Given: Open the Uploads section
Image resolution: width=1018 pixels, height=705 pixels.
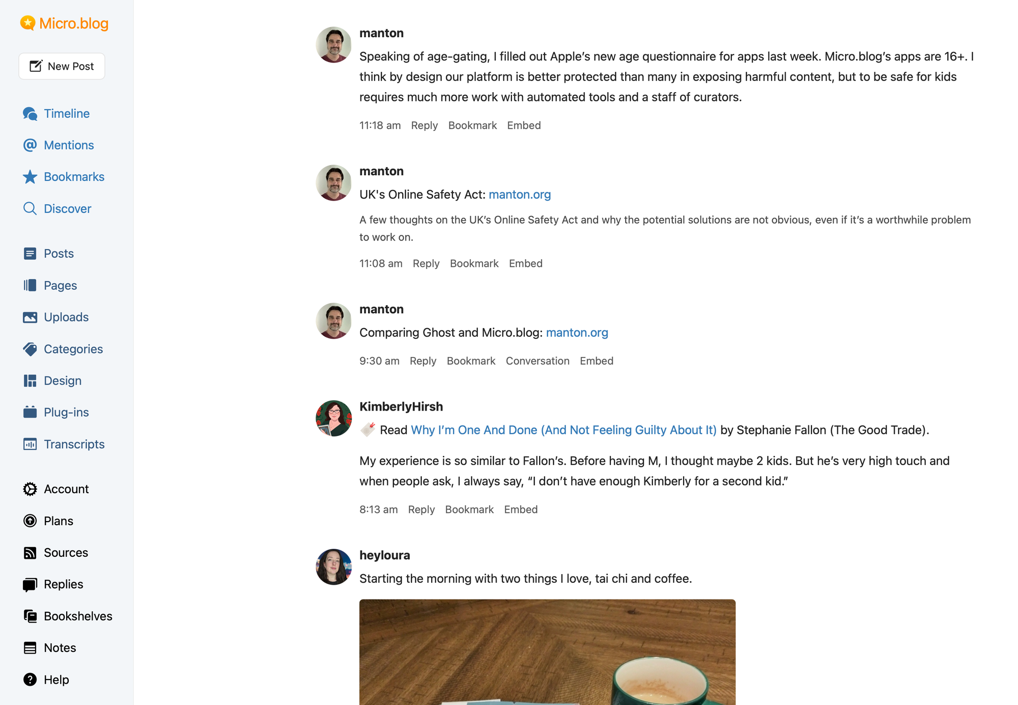Looking at the screenshot, I should coord(66,317).
